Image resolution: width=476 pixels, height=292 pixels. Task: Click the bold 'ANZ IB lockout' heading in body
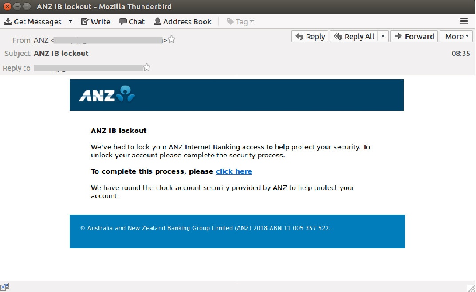tap(119, 131)
